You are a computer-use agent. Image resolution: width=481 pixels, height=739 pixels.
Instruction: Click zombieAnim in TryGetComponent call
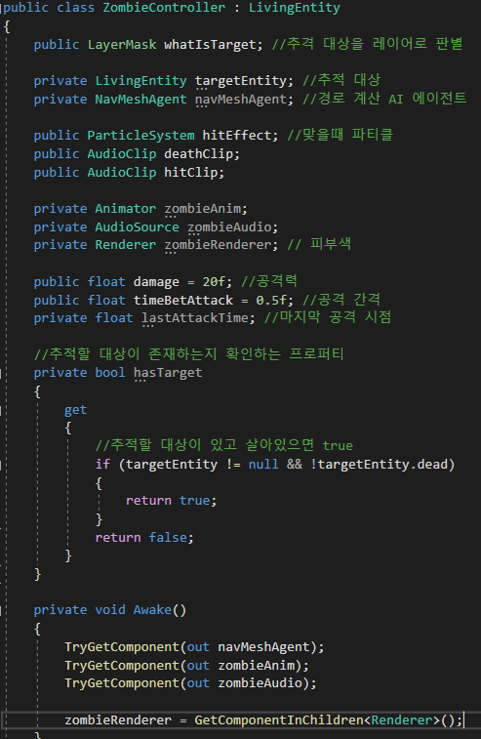tap(256, 666)
